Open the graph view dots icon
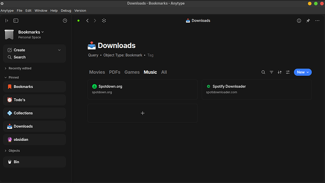This screenshot has height=183, width=325. (104, 21)
